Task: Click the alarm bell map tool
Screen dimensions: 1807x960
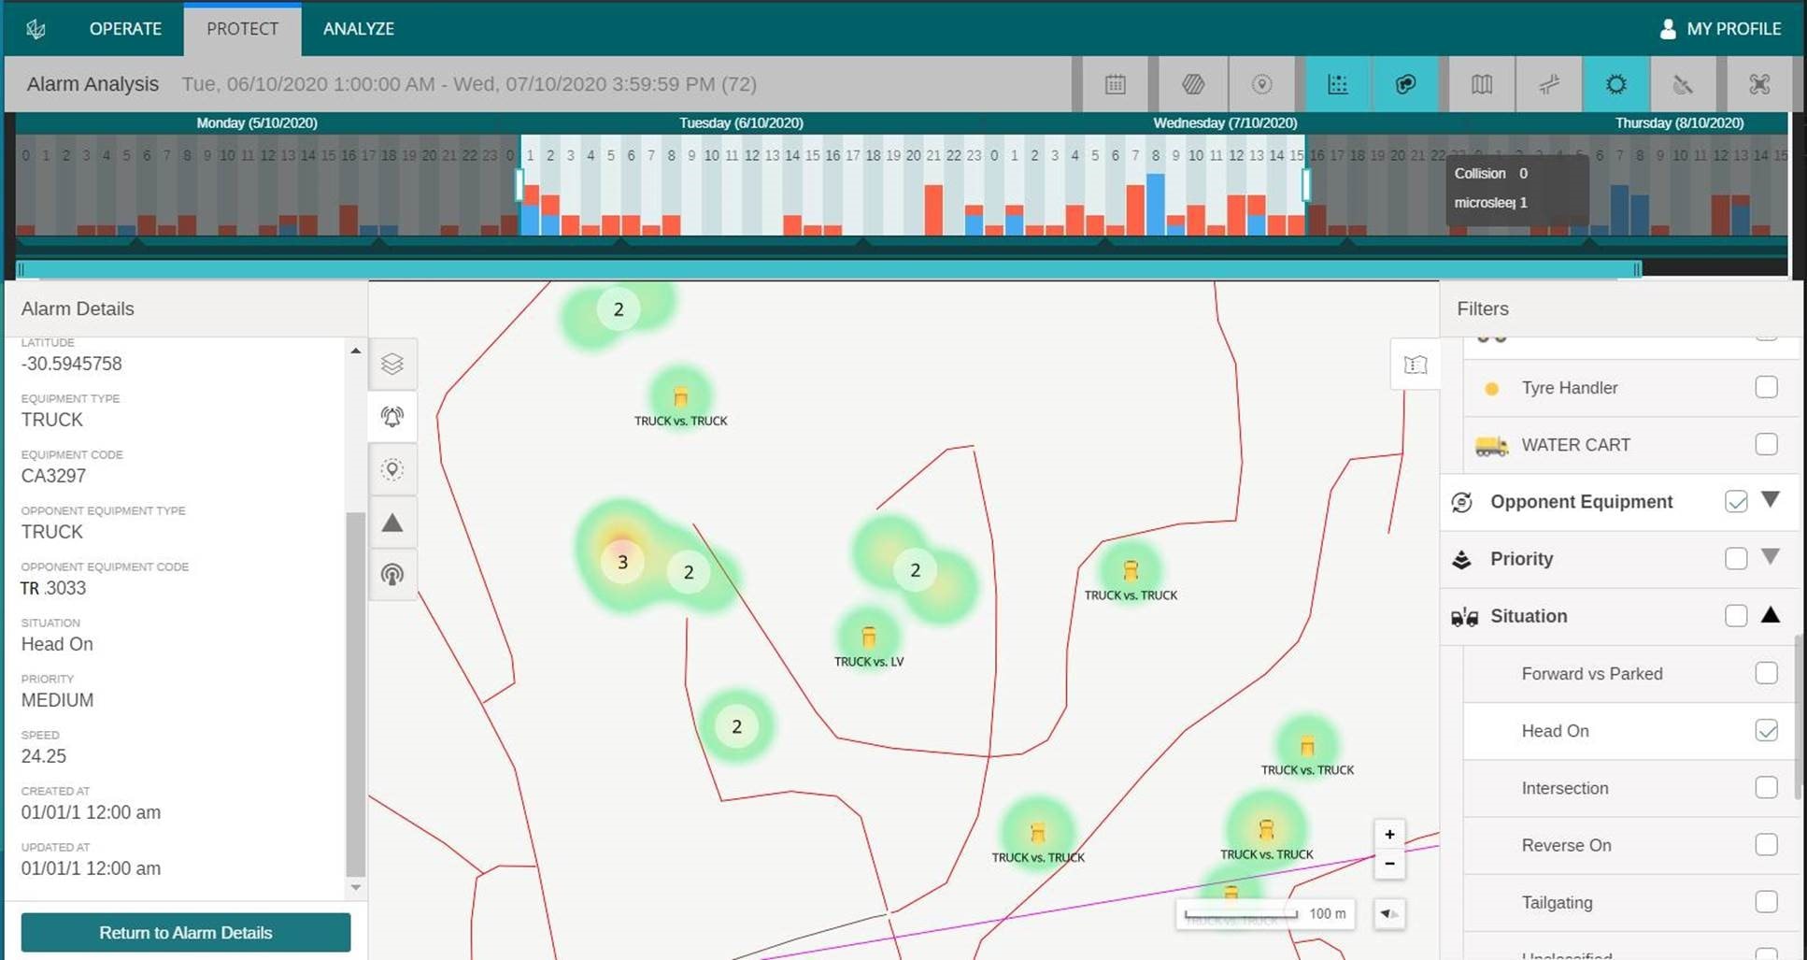Action: (392, 416)
